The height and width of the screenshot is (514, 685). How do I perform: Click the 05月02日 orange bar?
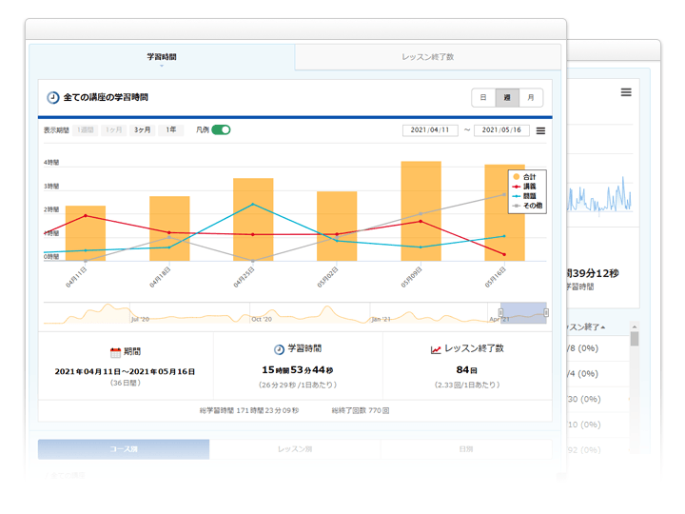[337, 226]
